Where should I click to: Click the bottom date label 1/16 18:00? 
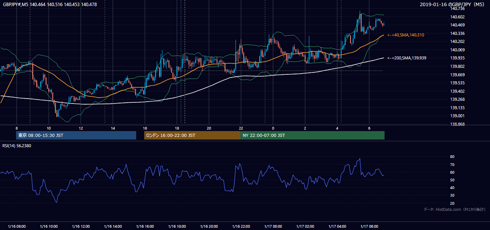(x=177, y=227)
